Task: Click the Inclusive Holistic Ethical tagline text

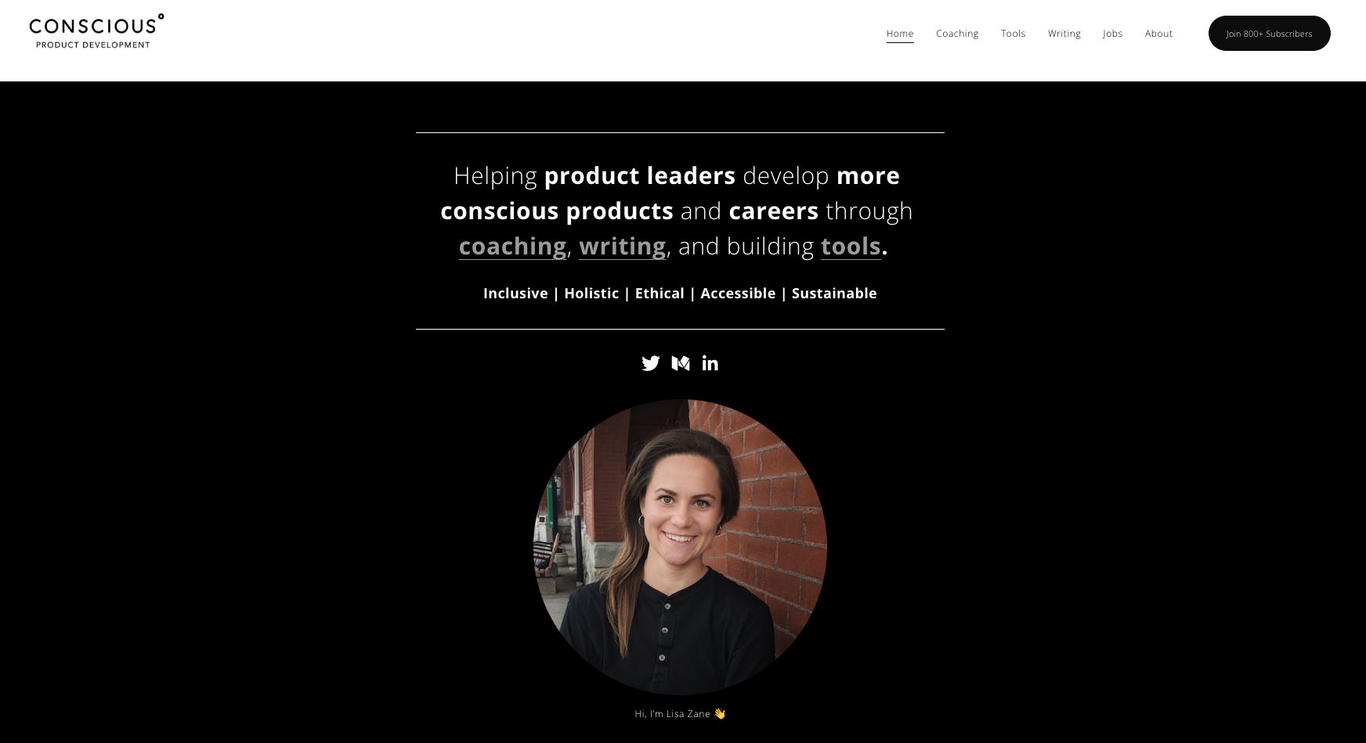Action: [x=680, y=293]
